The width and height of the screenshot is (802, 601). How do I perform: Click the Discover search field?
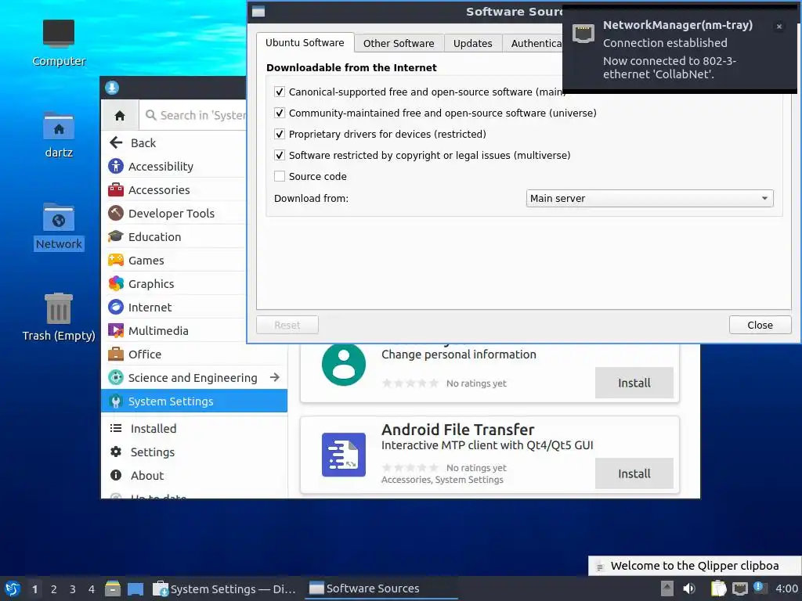[x=193, y=116]
